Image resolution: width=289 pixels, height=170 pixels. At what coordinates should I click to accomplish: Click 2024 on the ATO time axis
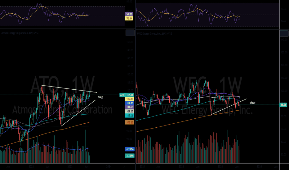coord(109,167)
